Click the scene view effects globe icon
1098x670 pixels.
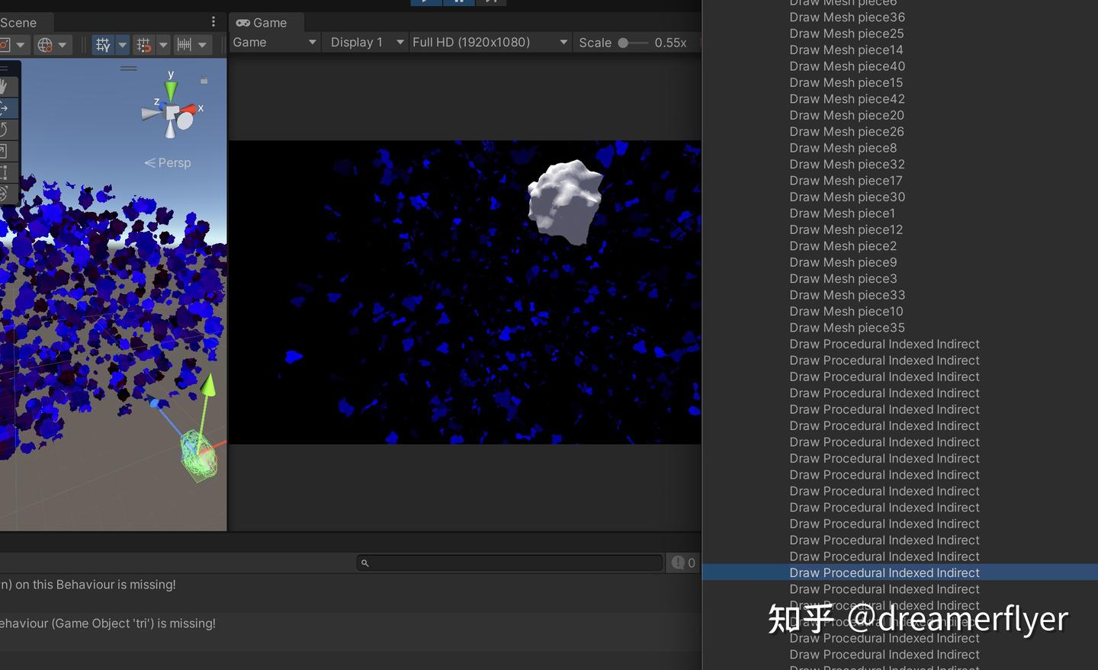(x=46, y=44)
